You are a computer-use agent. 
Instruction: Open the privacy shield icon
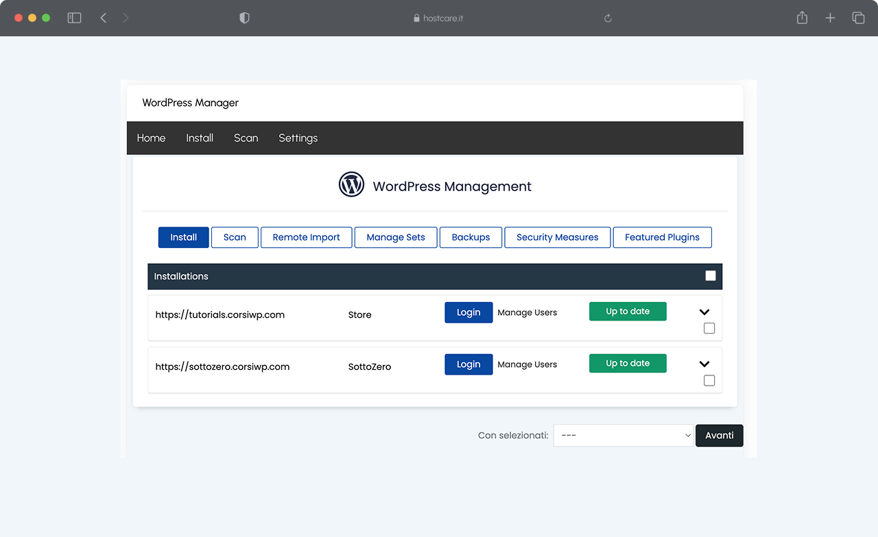244,18
